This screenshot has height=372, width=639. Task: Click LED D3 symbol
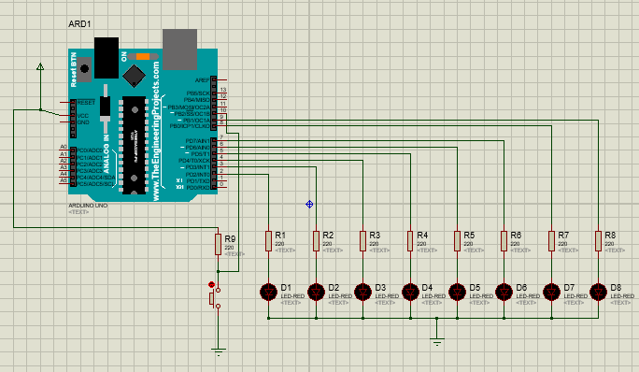click(362, 292)
